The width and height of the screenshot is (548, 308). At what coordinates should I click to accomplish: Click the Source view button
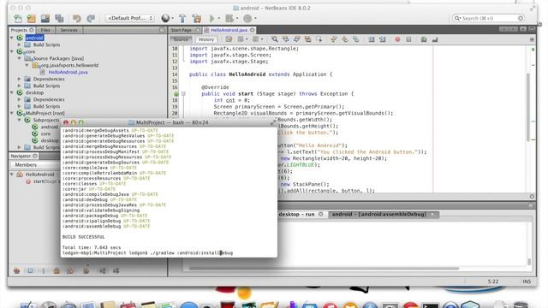point(181,39)
